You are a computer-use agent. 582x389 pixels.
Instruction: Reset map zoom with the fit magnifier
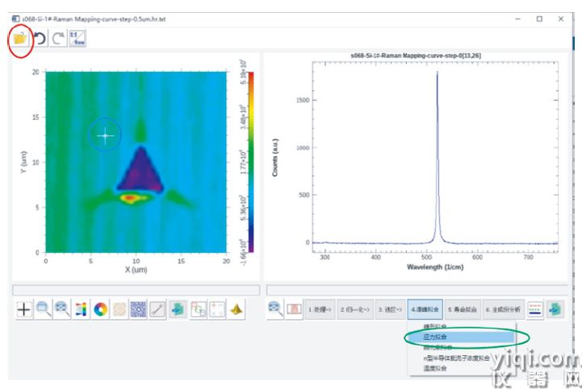click(62, 309)
